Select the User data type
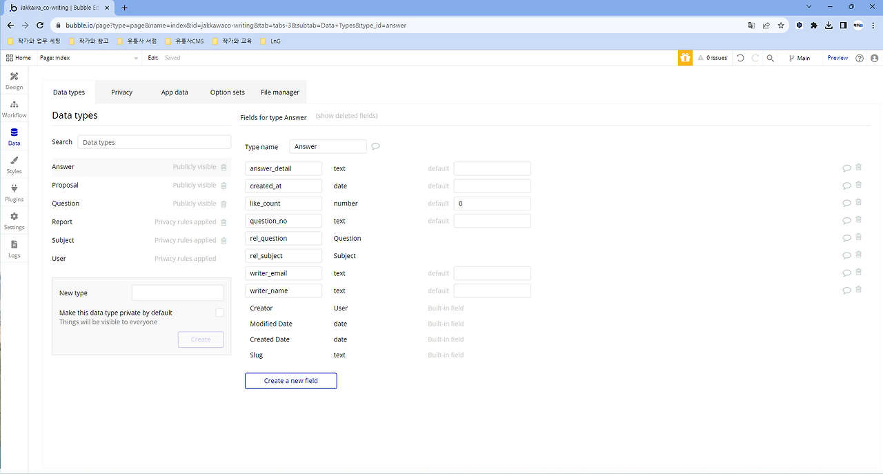Screen dimensions: 883x474 [140, 259]
